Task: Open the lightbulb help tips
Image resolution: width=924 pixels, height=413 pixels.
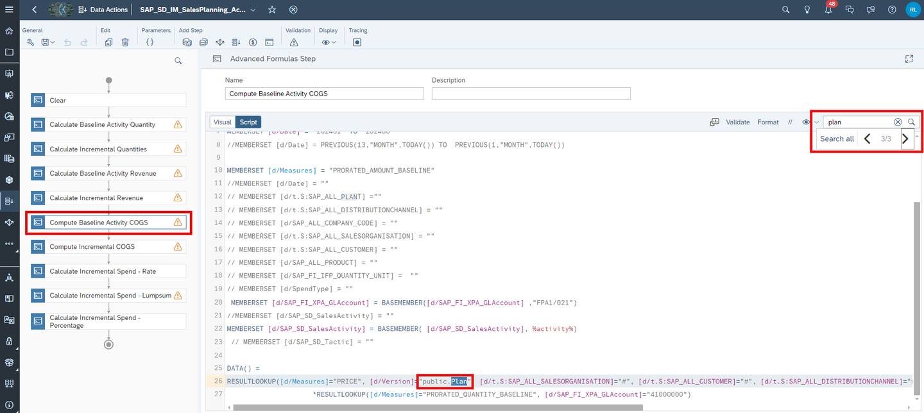Action: 807,10
